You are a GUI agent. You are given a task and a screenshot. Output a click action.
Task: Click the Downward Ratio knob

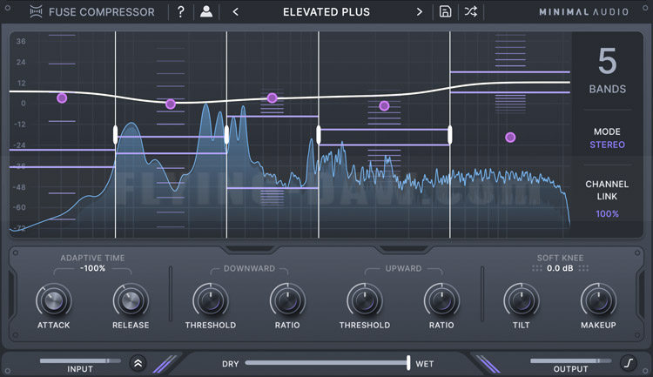click(x=287, y=300)
